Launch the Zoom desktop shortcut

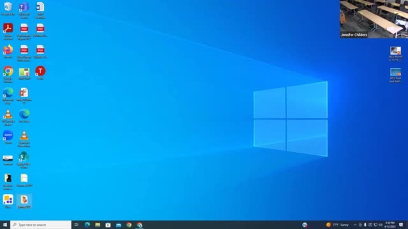coord(8,135)
